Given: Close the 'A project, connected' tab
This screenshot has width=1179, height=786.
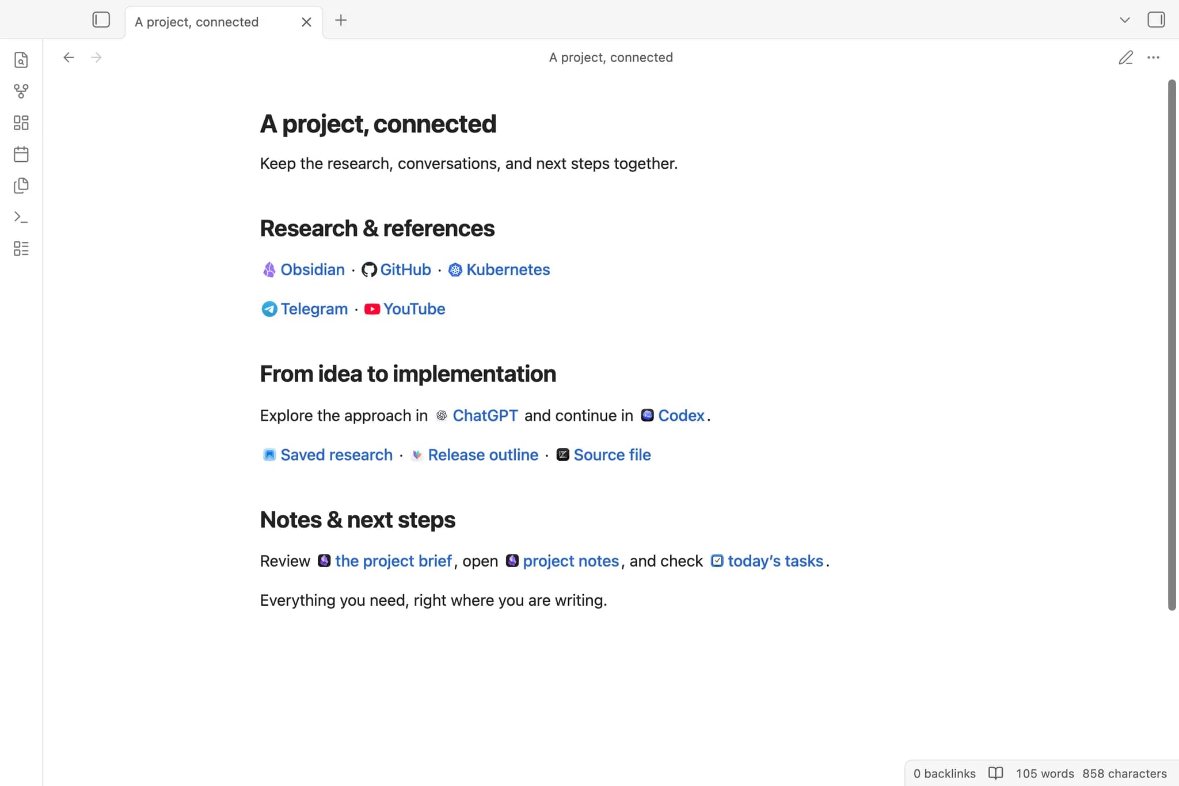Looking at the screenshot, I should [x=306, y=22].
